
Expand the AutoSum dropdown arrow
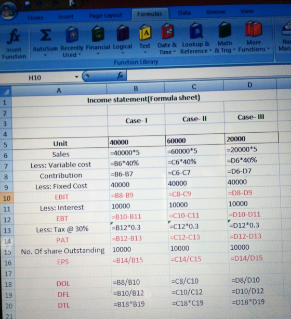[46, 55]
